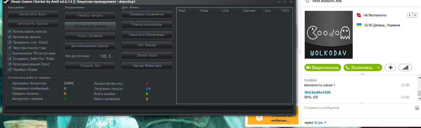Viewport: 421px width, 128px height.
Task: Click Загружено Аккаунтов value 1000
Action: [69, 83]
